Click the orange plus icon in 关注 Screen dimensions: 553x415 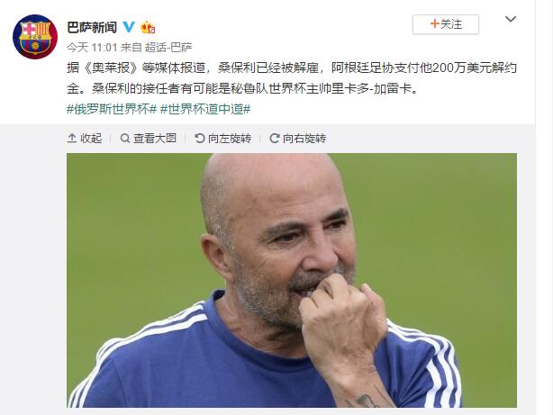(x=435, y=24)
